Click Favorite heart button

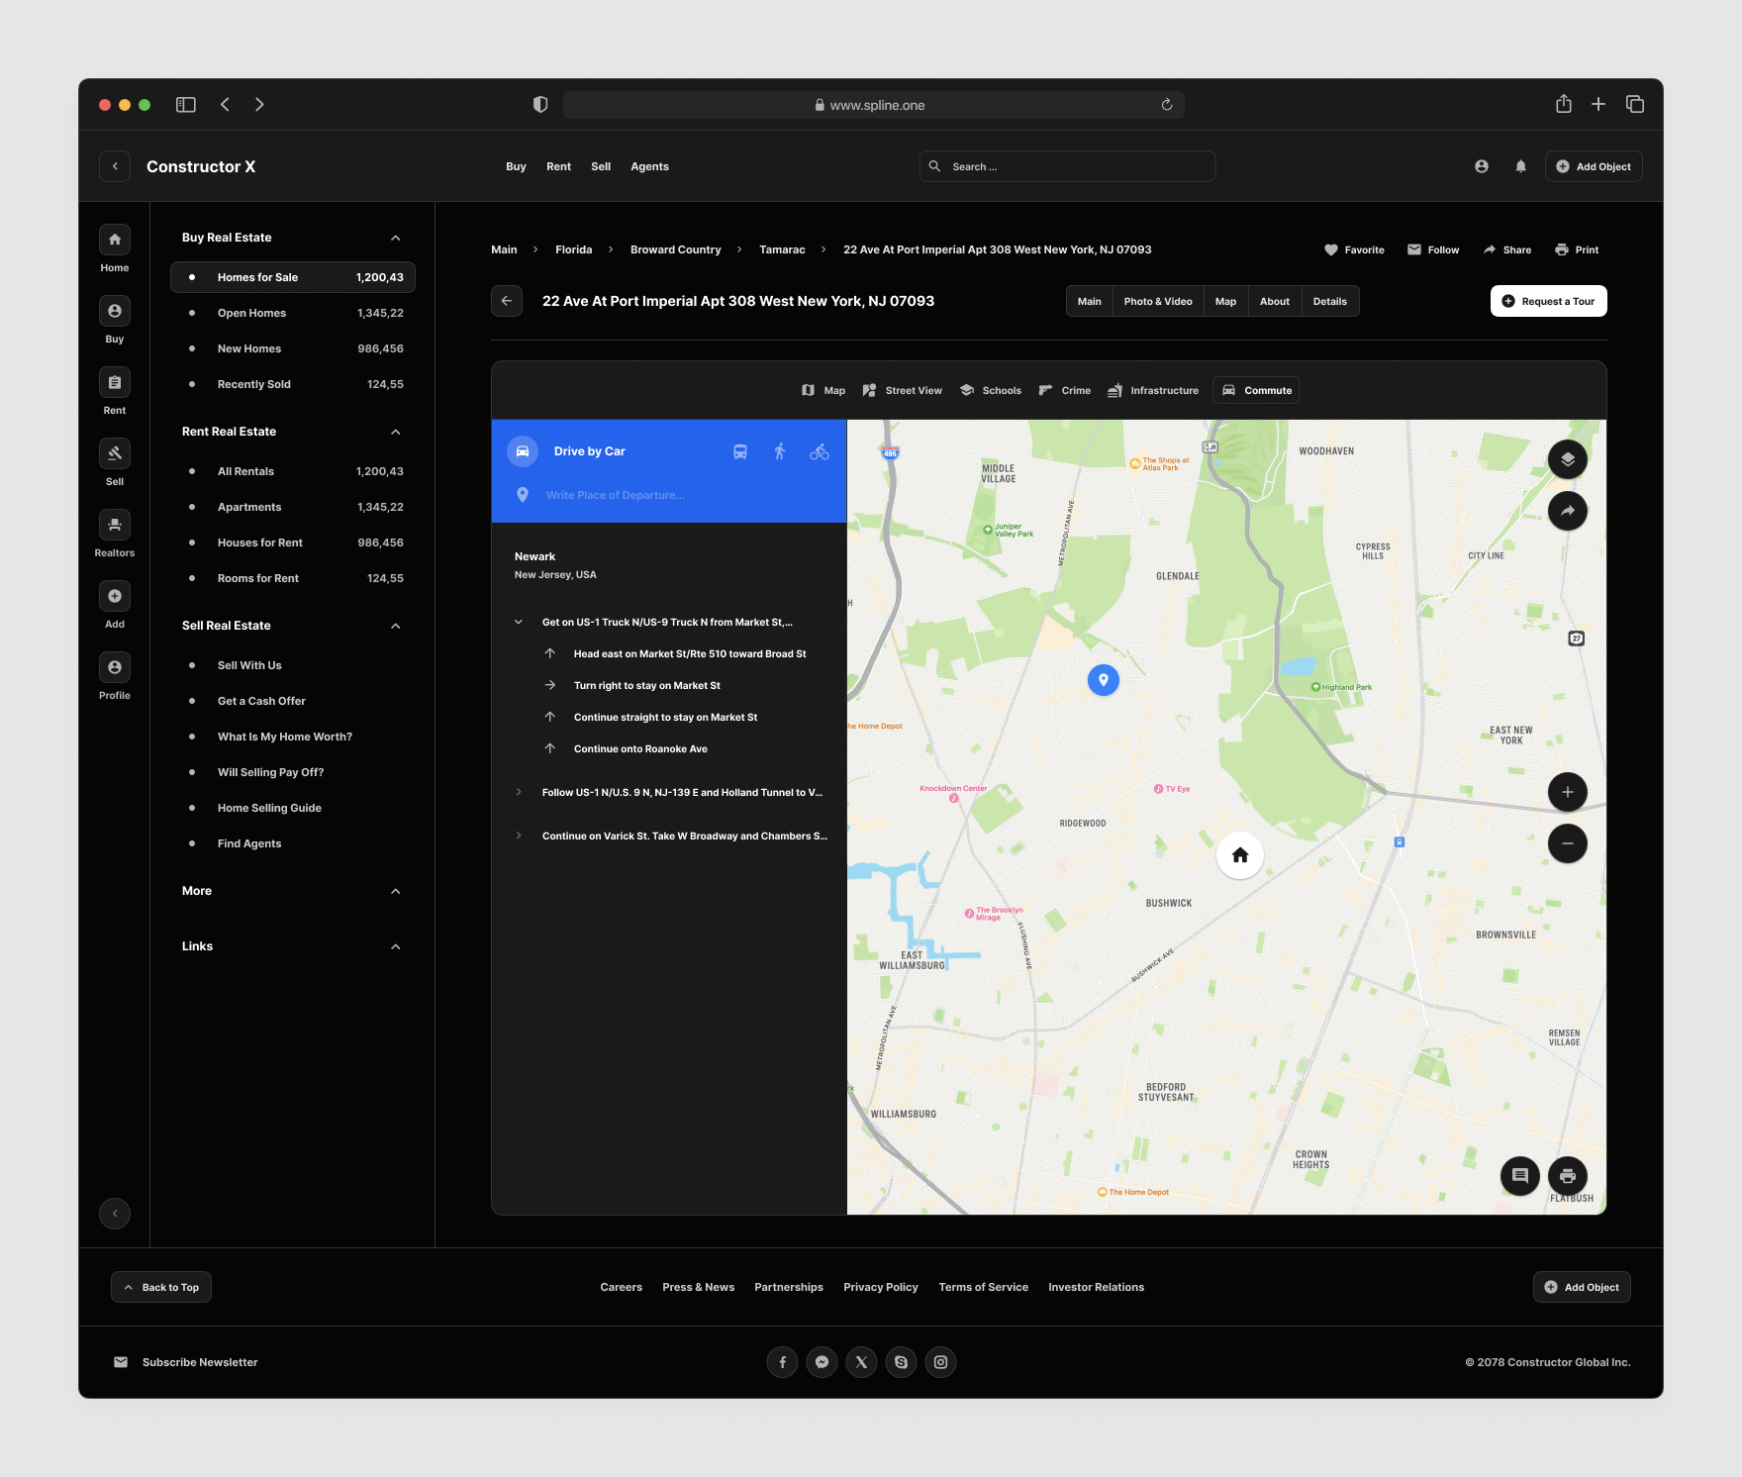1355,249
